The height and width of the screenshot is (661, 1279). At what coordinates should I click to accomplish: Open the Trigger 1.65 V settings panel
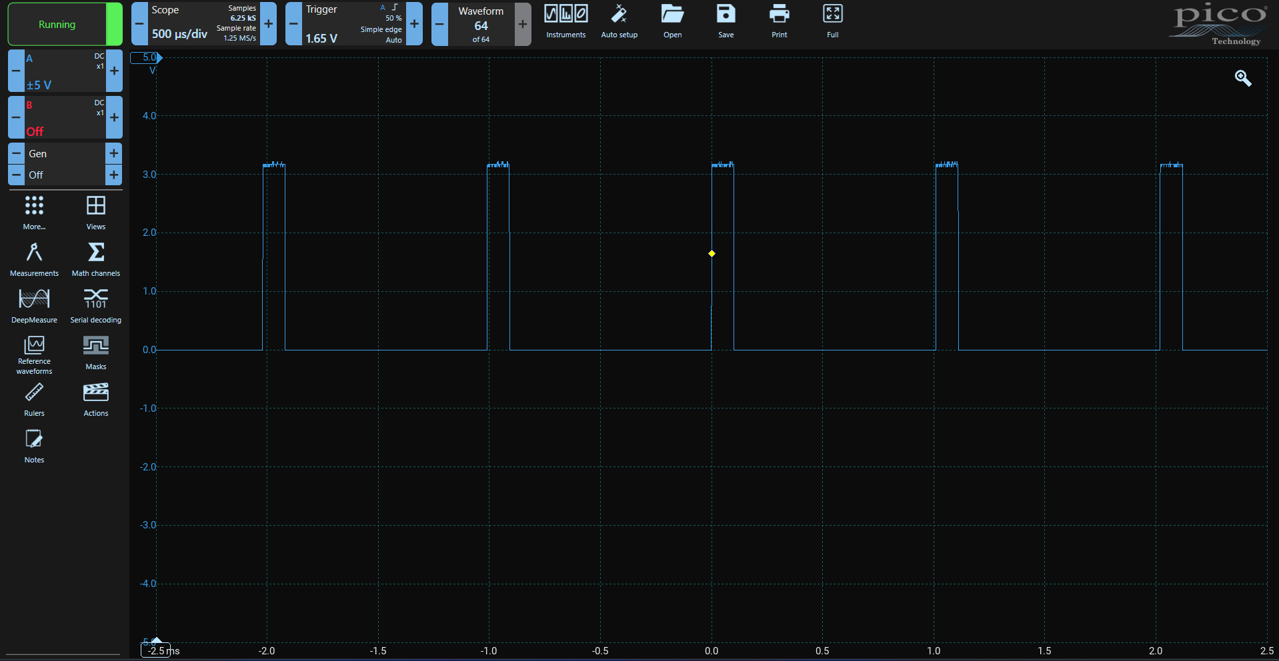pos(354,24)
